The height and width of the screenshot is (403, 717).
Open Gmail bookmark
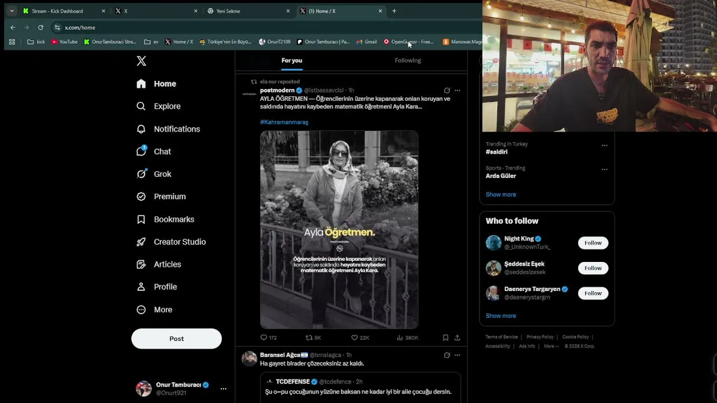click(x=366, y=42)
